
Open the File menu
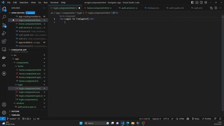point(9,2)
